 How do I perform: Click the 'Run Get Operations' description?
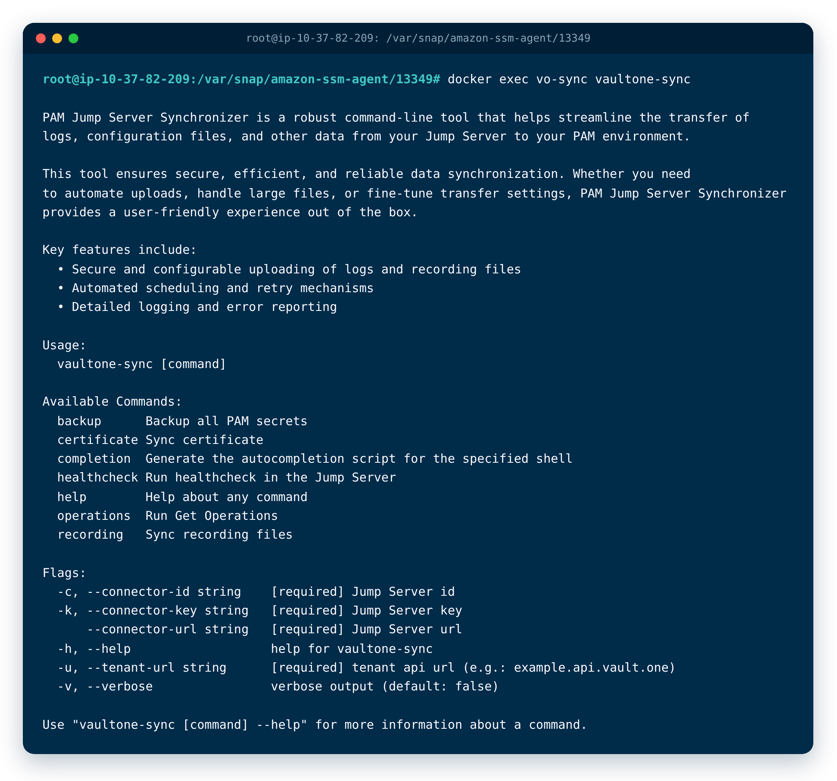(x=212, y=516)
